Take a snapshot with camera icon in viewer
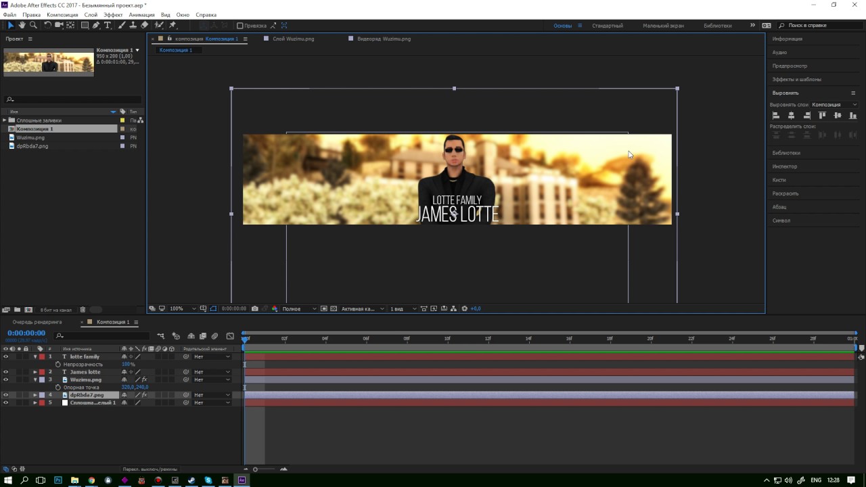This screenshot has width=866, height=487. click(254, 308)
